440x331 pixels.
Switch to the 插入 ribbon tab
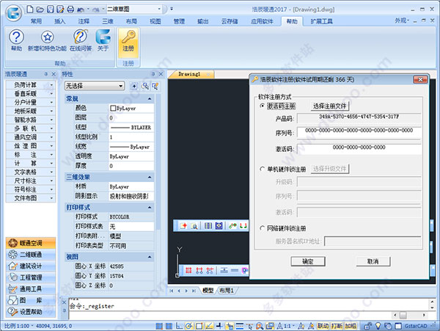pos(60,21)
